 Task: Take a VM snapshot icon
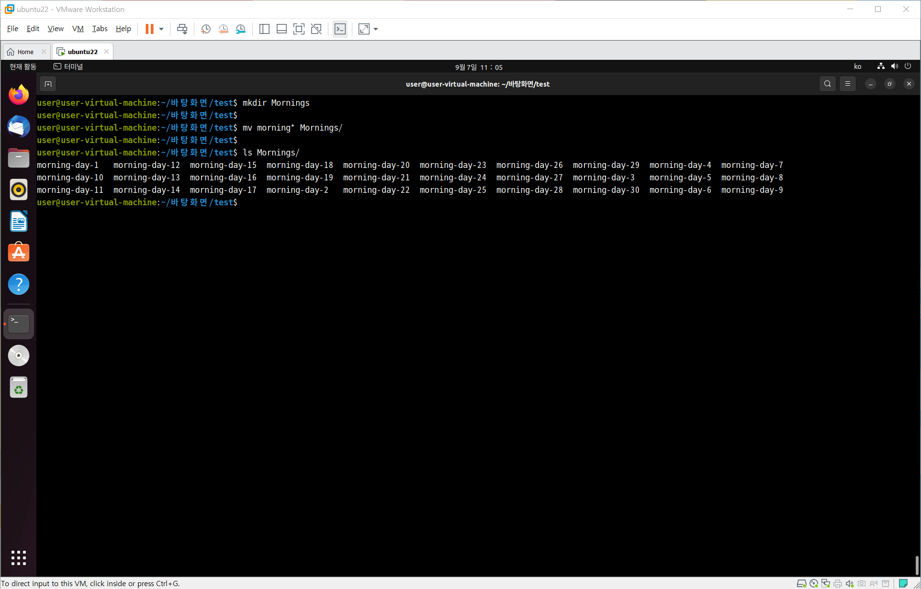pos(206,29)
